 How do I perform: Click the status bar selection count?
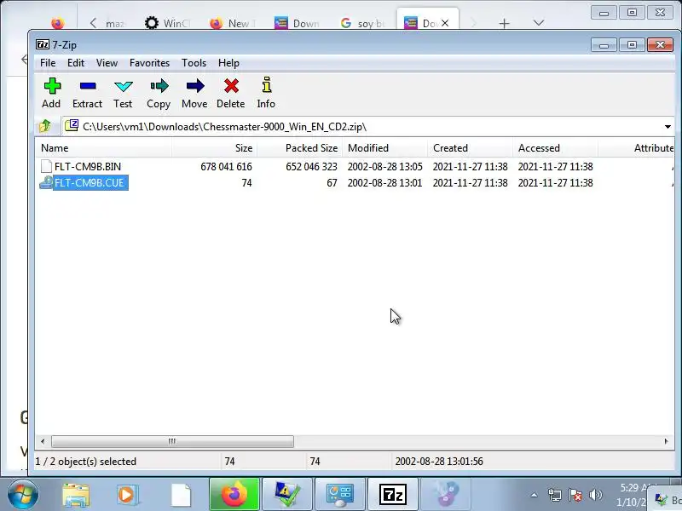(86, 462)
